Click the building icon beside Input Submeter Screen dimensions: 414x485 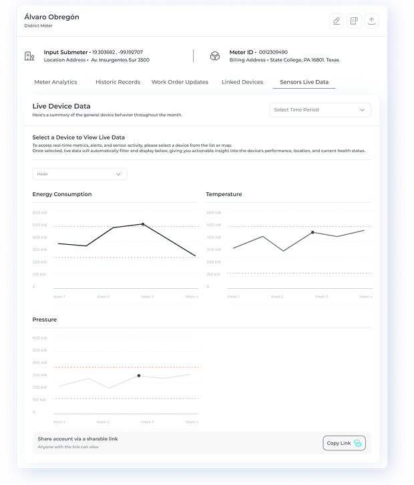coord(29,56)
